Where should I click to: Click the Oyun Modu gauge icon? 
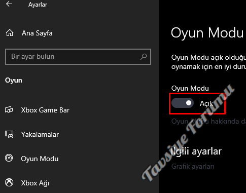(9, 158)
